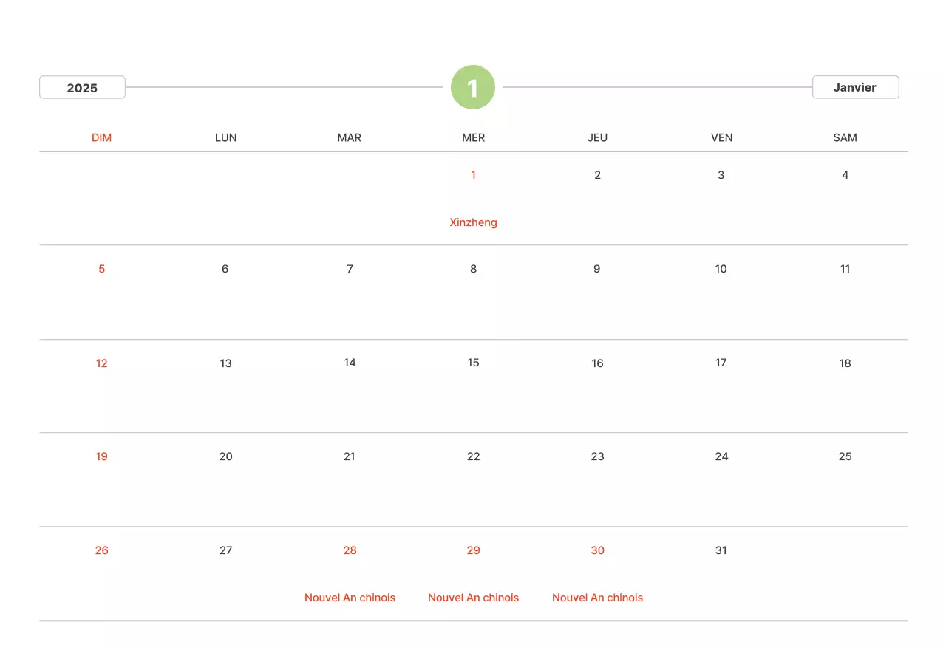Image resolution: width=946 pixels, height=650 pixels.
Task: Choose Friday January 31
Action: point(721,550)
